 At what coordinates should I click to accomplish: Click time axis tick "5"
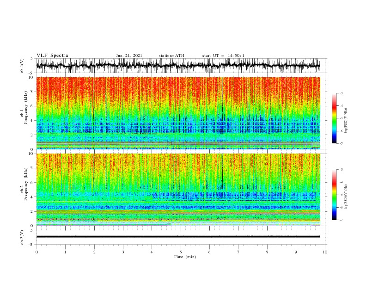[181, 252]
